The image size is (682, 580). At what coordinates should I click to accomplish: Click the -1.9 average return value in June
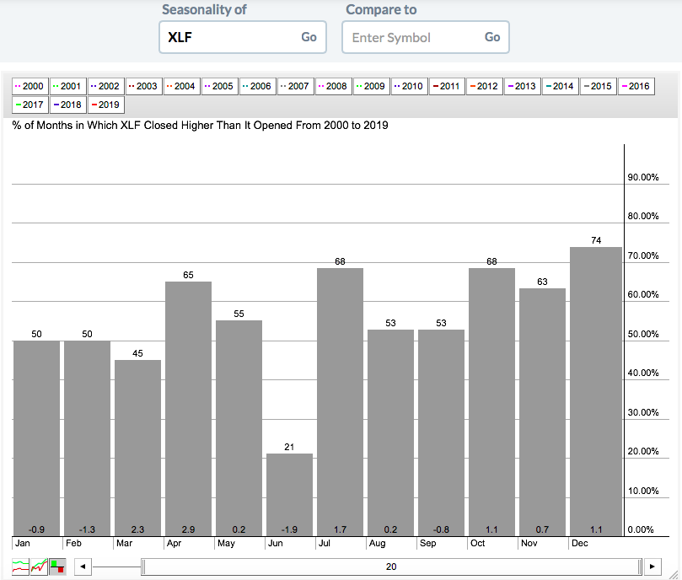point(289,529)
